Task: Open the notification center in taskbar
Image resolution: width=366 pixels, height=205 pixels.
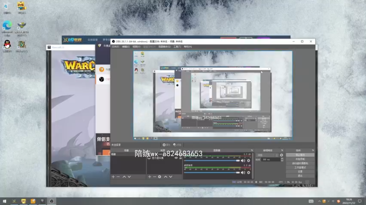Action: [360, 201]
